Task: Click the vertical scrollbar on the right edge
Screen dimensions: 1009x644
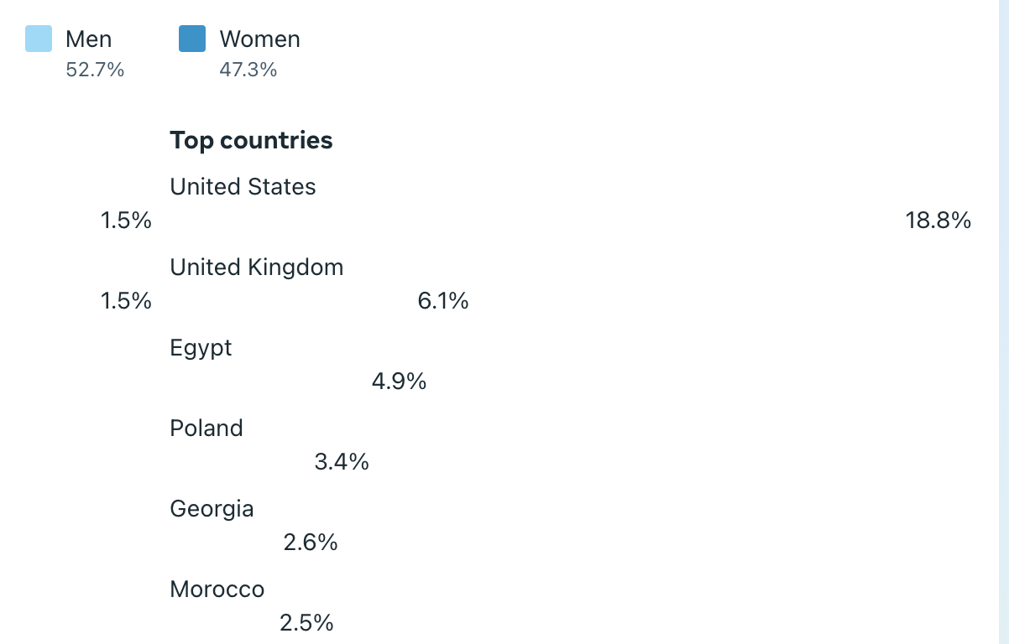Action: coord(1003,322)
